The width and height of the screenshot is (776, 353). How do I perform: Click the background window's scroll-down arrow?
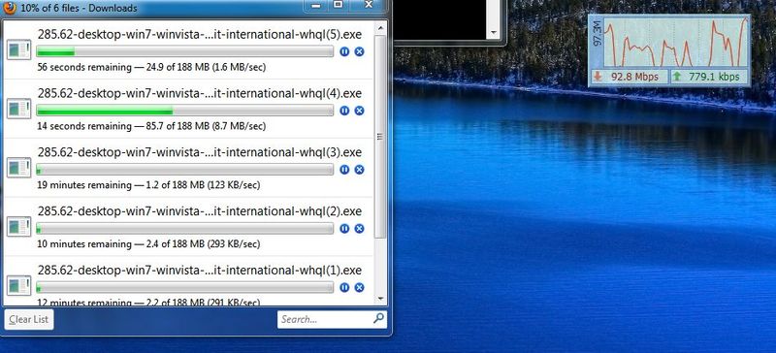[494, 33]
